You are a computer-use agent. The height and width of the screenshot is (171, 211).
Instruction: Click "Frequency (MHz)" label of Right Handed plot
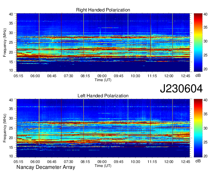(x=5, y=42)
